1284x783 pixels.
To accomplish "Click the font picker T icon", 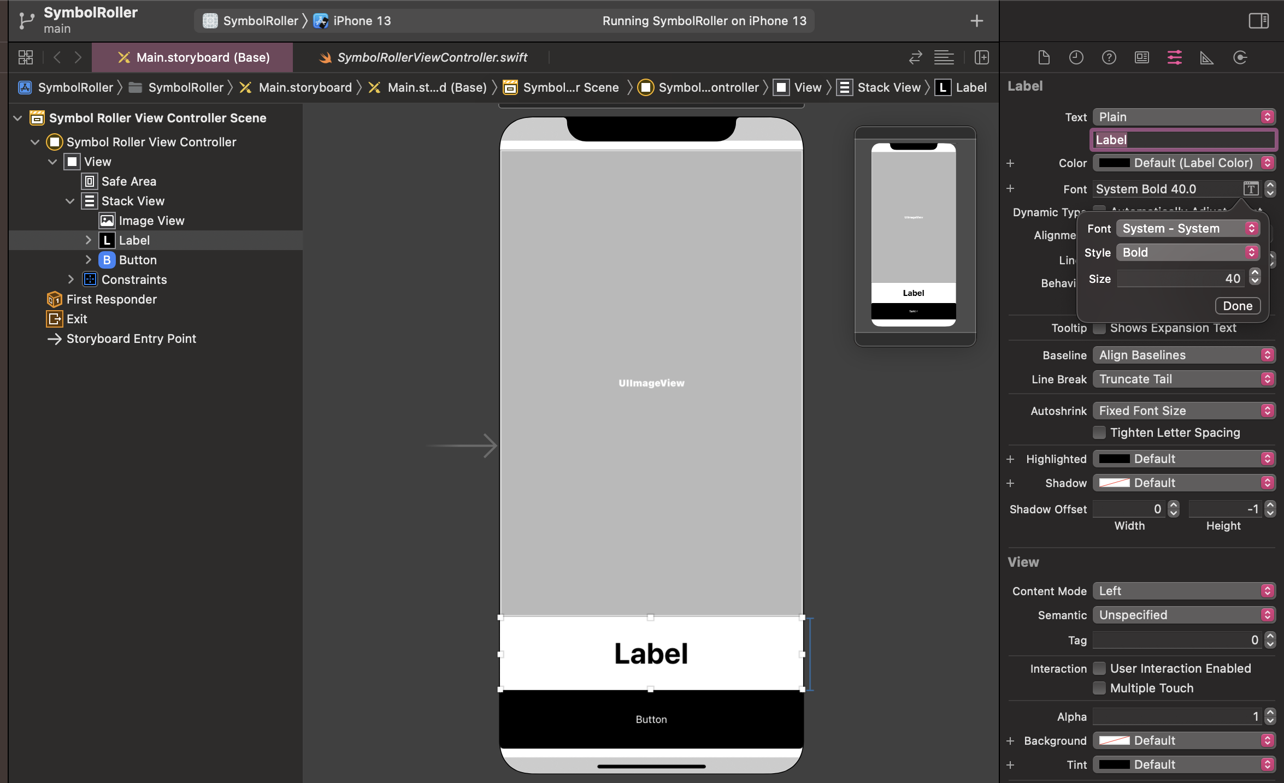I will 1251,189.
